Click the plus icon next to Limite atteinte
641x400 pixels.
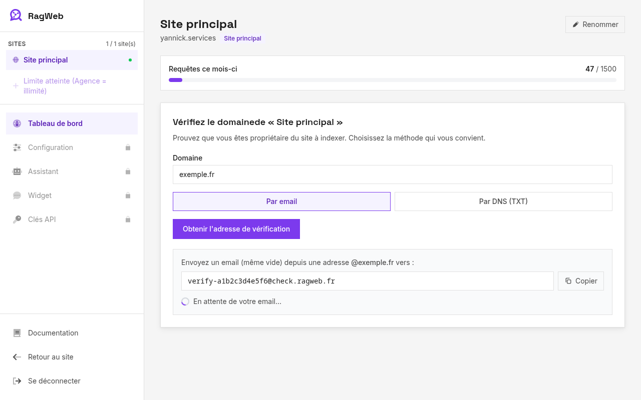pyautogui.click(x=16, y=85)
